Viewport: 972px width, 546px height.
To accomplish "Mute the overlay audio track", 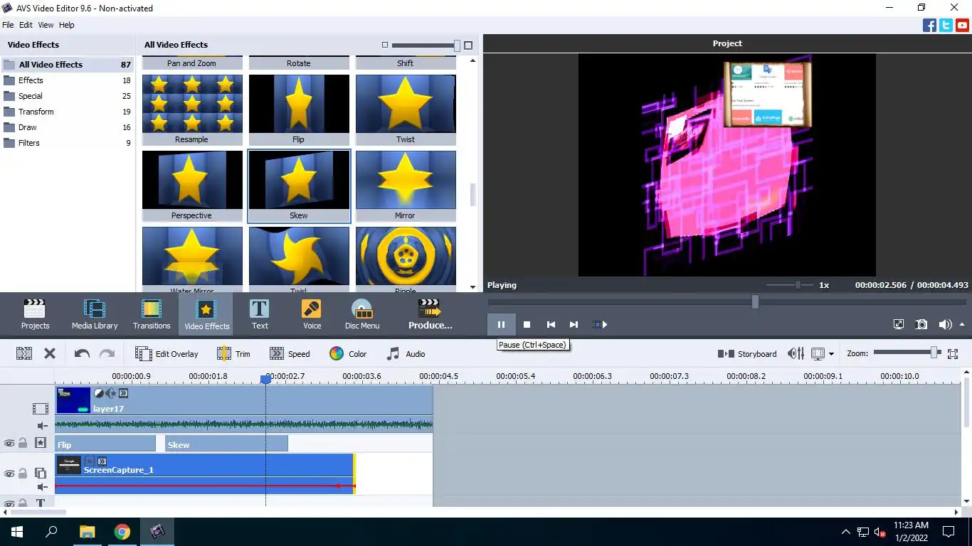I will [x=42, y=487].
